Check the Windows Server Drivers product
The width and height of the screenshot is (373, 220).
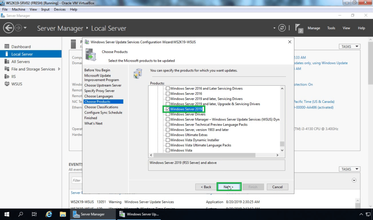pyautogui.click(x=168, y=115)
